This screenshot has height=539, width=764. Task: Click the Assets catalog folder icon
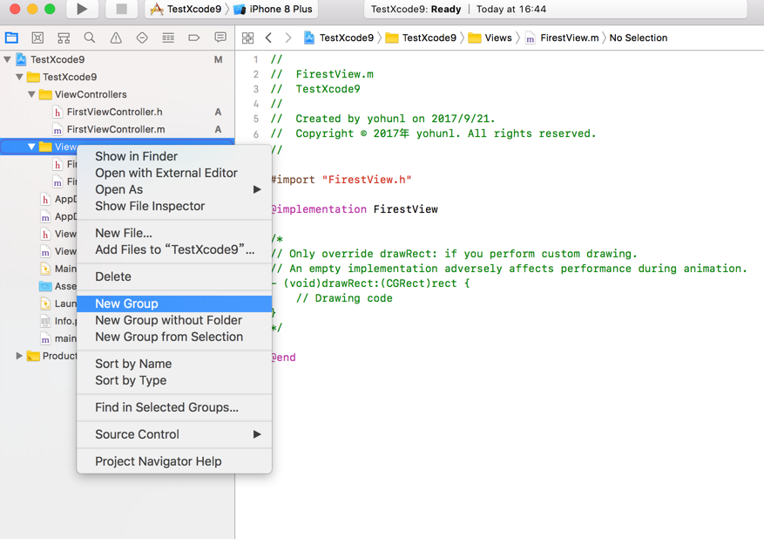[x=45, y=286]
